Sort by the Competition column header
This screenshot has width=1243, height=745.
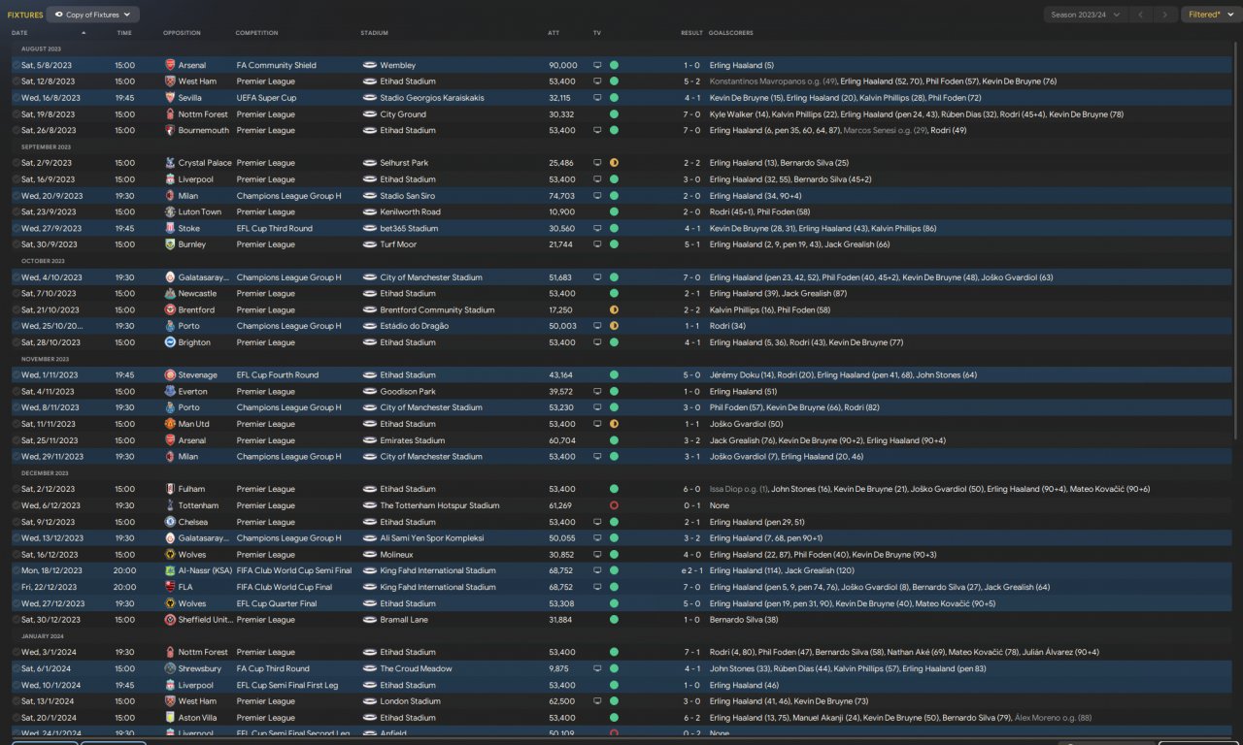(x=256, y=33)
